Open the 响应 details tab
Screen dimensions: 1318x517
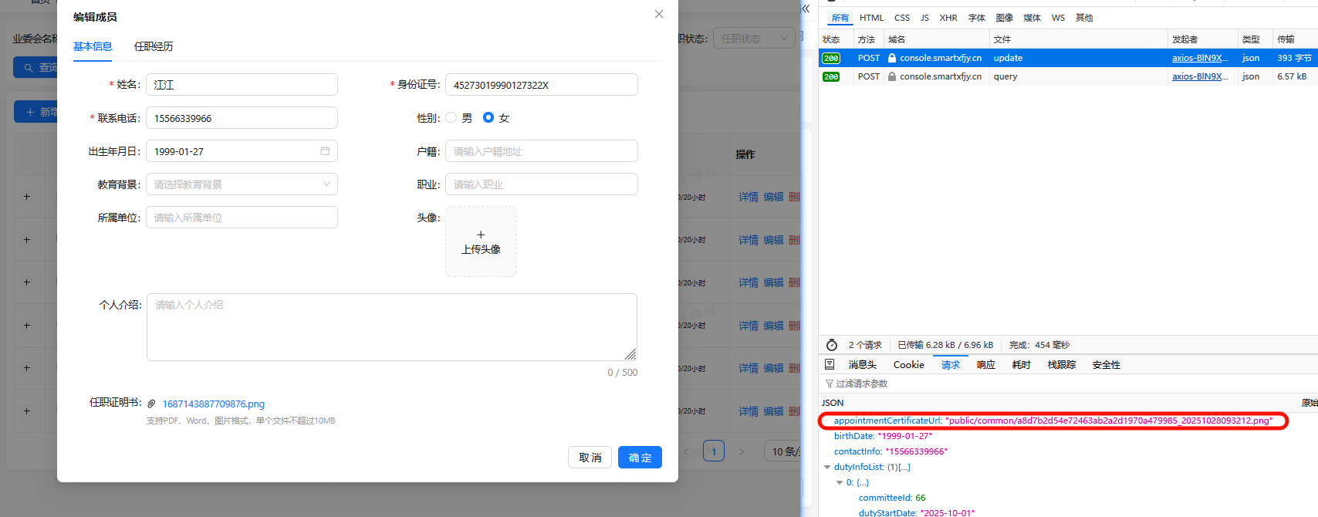click(x=986, y=365)
